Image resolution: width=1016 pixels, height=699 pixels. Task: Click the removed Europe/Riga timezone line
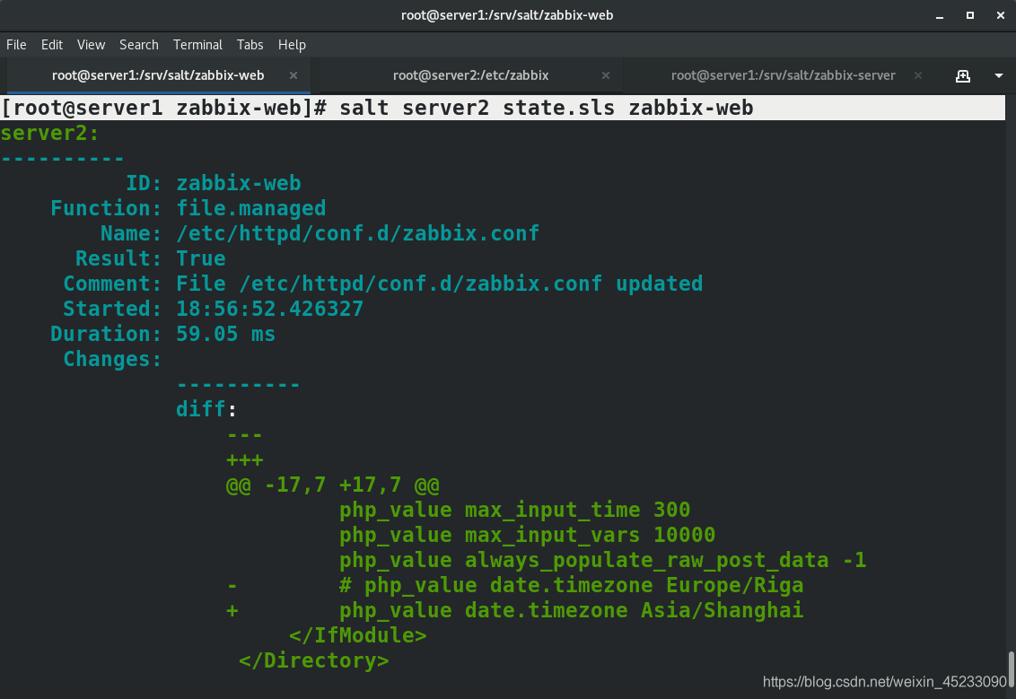(515, 586)
